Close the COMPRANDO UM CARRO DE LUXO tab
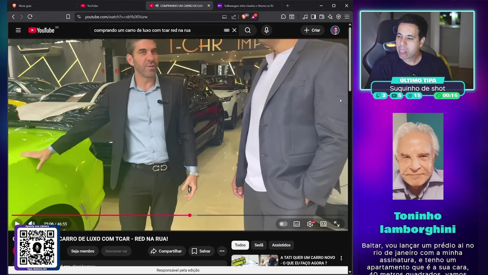488x275 pixels. (209, 6)
